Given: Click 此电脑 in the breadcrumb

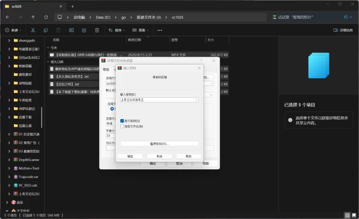Looking at the screenshot, I should [x=79, y=17].
